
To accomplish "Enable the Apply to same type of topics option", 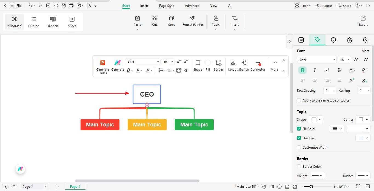I will click(299, 100).
